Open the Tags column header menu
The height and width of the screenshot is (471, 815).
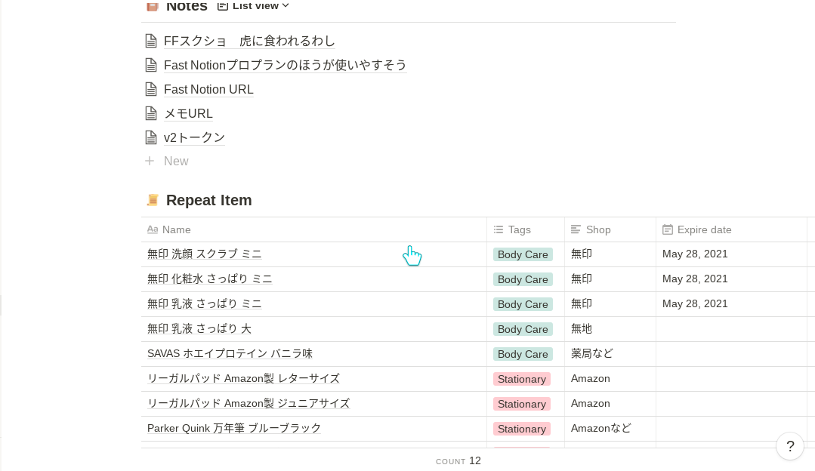[x=526, y=229]
